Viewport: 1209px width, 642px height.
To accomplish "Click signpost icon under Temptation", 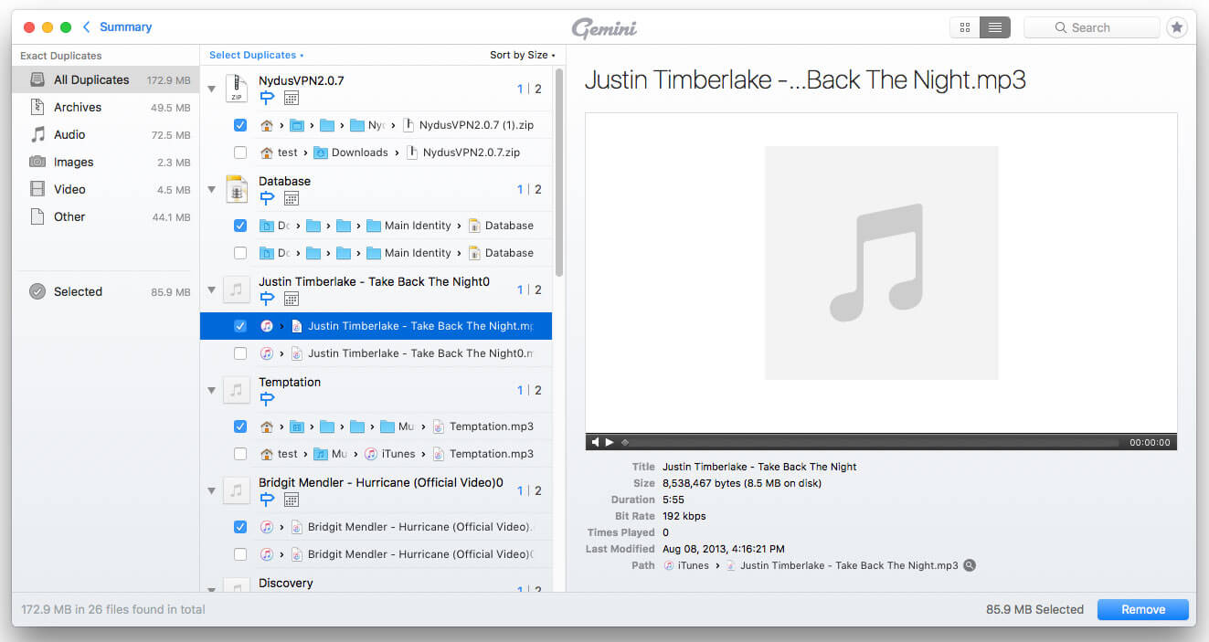I will pyautogui.click(x=267, y=399).
